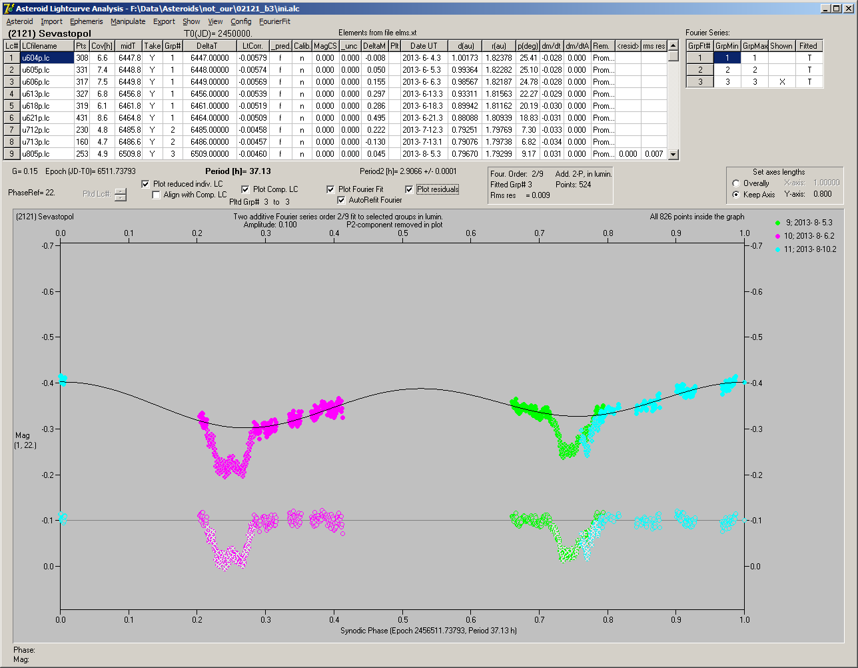Click Fitted T cell of Fourier series row 2

809,70
